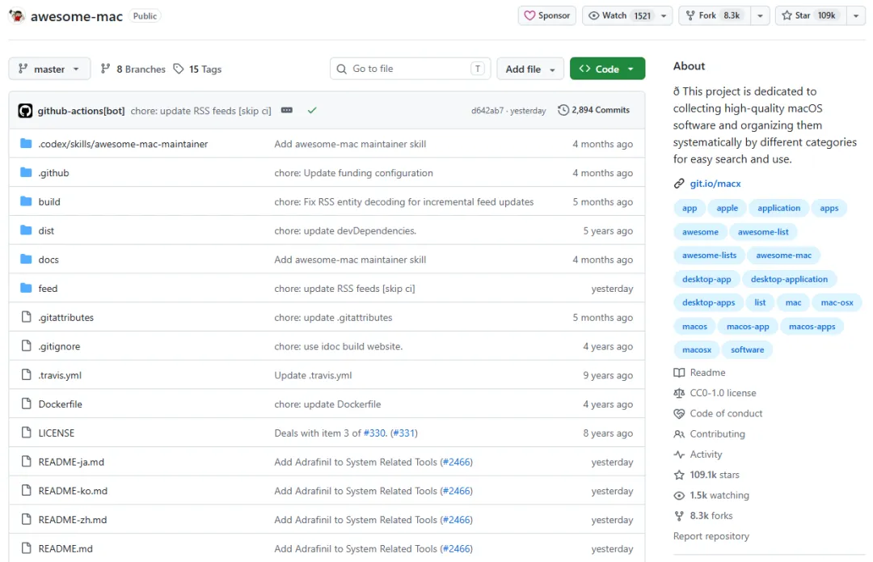
Task: Open commit 'chore: Update funding configuration'
Action: (353, 173)
